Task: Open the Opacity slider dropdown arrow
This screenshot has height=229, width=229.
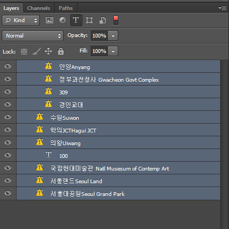Action: tap(113, 36)
